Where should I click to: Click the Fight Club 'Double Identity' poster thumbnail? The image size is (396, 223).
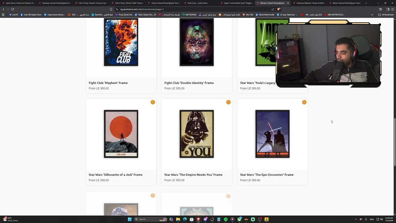point(197,42)
